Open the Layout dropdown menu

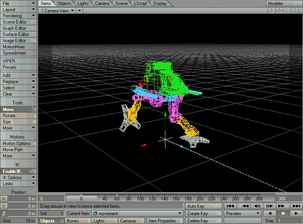point(19,9)
